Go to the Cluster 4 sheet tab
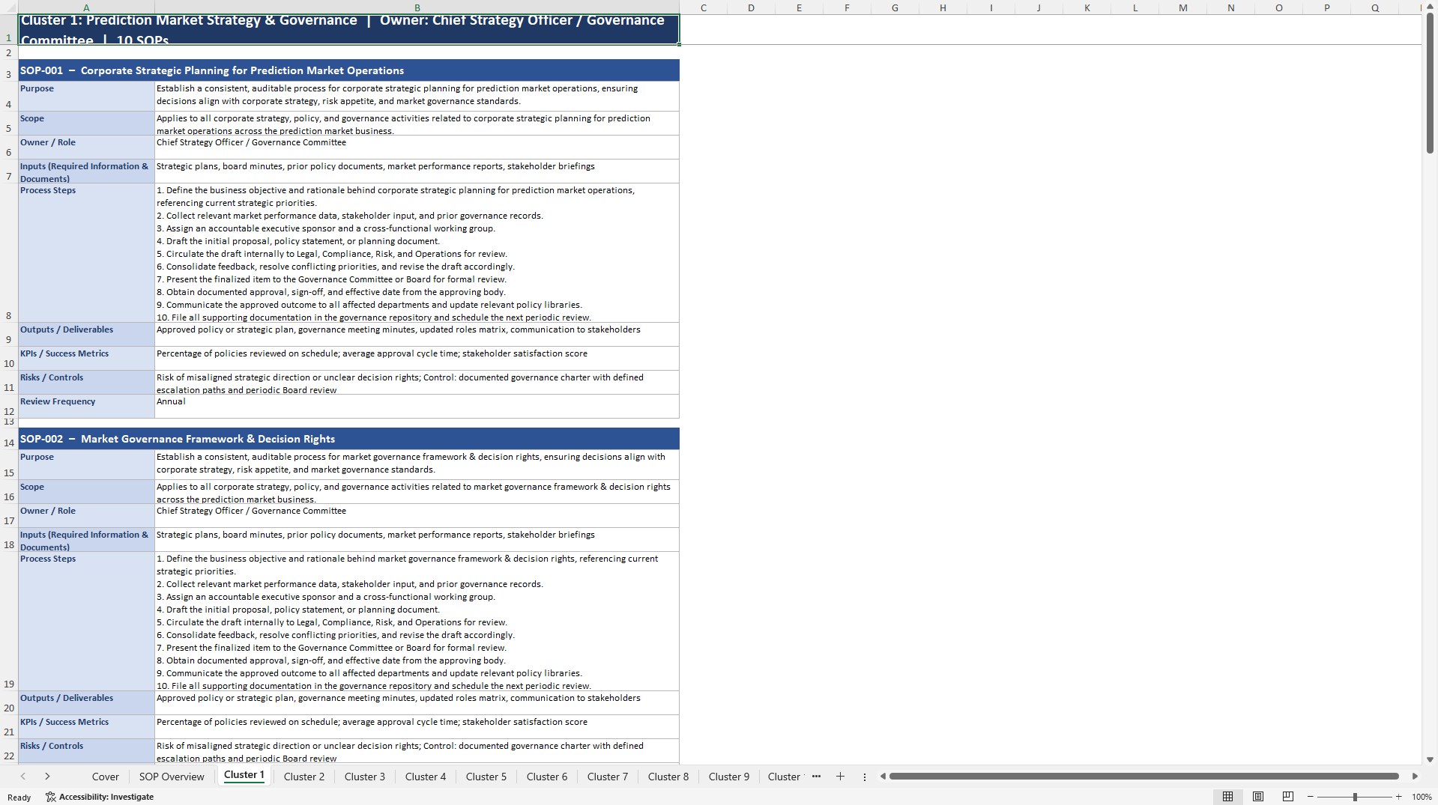The height and width of the screenshot is (805, 1438). click(x=426, y=777)
